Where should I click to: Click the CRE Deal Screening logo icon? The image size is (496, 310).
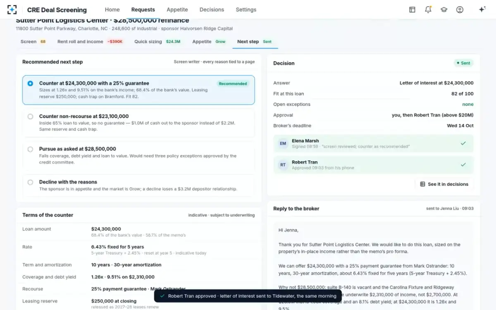(12, 10)
